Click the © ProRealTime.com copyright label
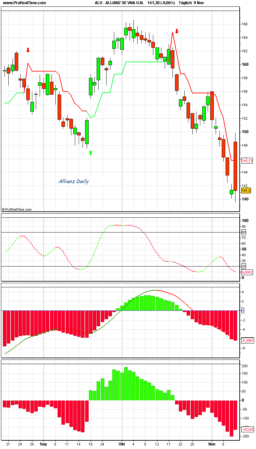Screen dimensions: 256x449 17,209
